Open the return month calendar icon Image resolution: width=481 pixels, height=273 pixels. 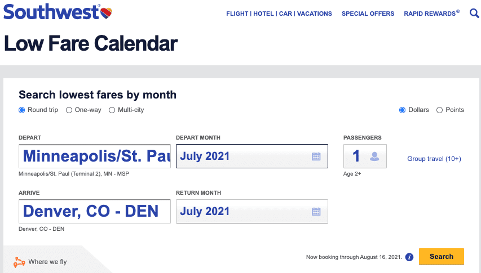[x=316, y=212]
